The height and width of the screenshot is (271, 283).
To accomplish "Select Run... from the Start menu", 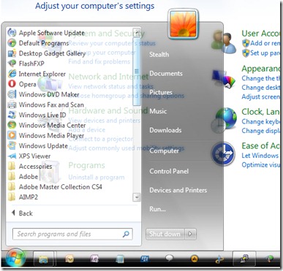I will click(x=157, y=209).
